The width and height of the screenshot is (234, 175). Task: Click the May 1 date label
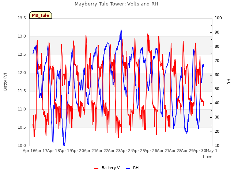tap(212, 151)
